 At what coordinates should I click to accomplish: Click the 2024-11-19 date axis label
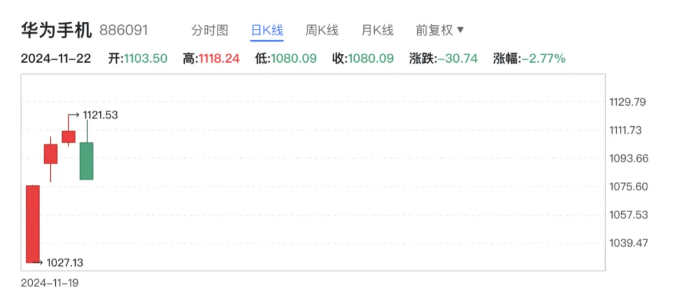tap(49, 282)
